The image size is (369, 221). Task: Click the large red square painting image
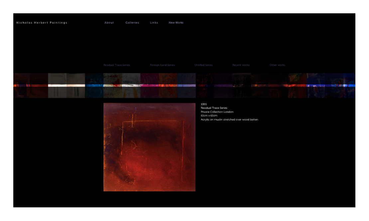pyautogui.click(x=150, y=147)
